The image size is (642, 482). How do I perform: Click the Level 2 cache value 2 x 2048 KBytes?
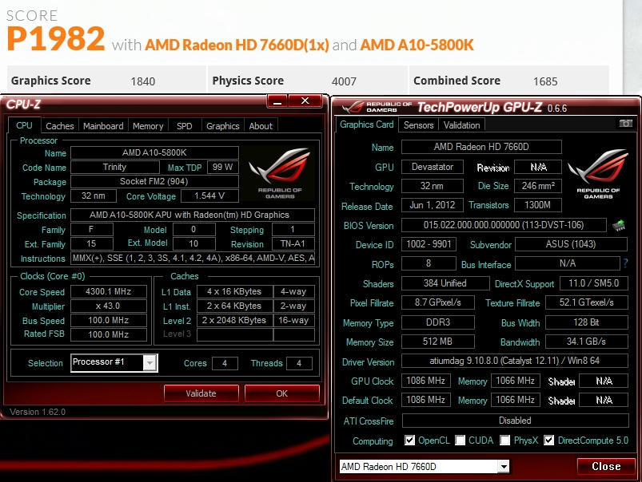click(234, 320)
